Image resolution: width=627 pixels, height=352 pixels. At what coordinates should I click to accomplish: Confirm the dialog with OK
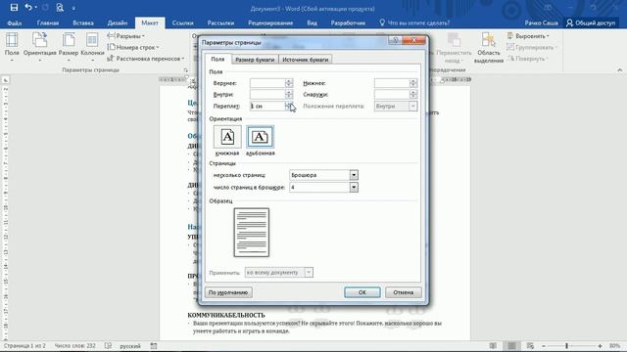point(362,292)
